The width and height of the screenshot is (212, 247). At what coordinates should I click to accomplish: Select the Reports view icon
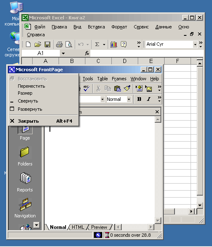[25, 178]
